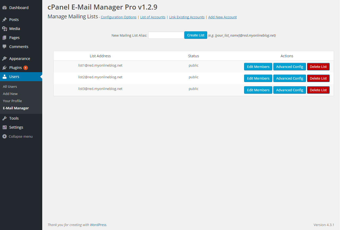
Task: Click the Posts pushpin icon
Action: coord(5,20)
